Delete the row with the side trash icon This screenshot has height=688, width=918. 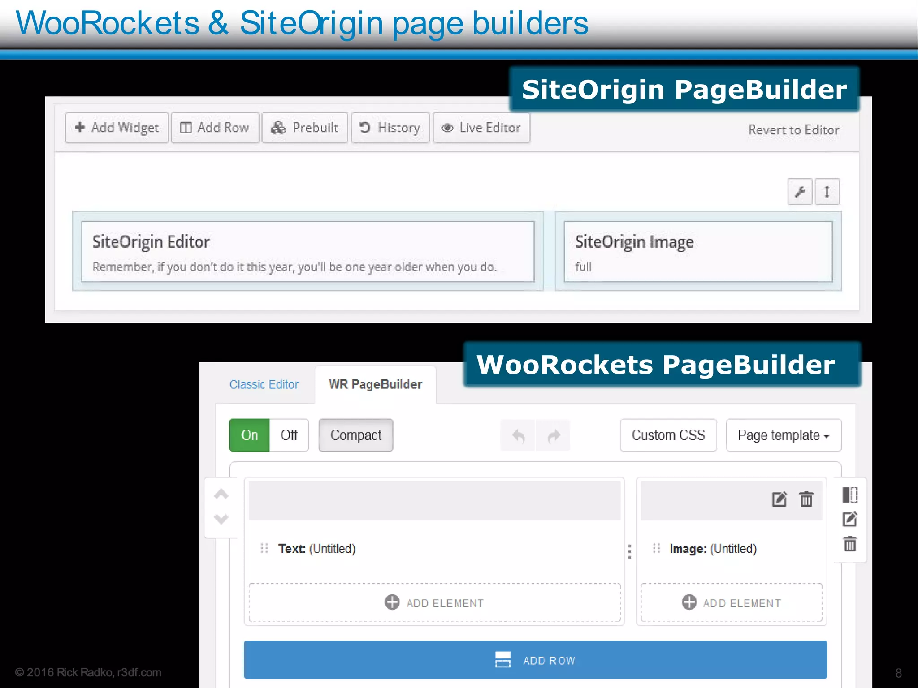[850, 544]
